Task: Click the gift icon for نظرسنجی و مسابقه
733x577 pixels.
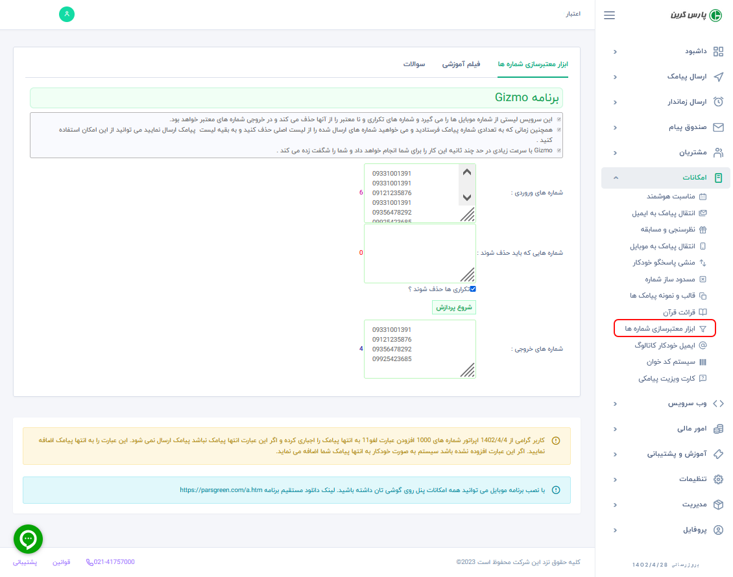Action: point(703,230)
